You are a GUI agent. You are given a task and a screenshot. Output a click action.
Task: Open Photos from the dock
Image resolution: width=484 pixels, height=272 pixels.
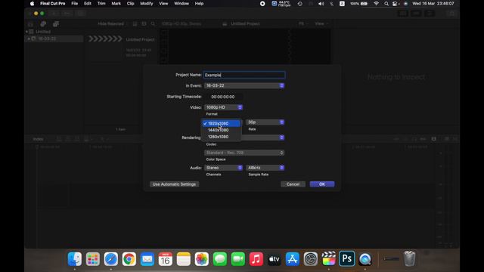tap(202, 258)
